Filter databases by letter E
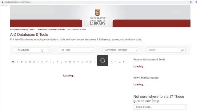Screen dimensions: 197x111 pyautogui.click(x=34, y=62)
